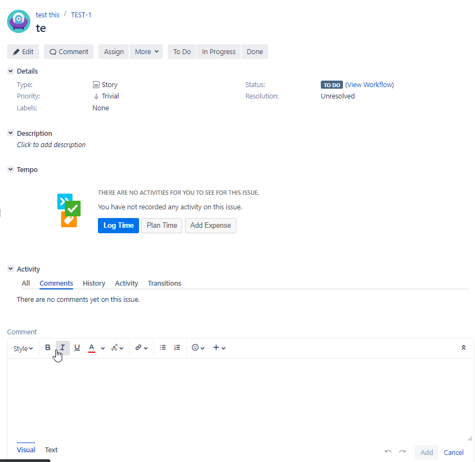The image size is (475, 462).
Task: Collapse the Details section
Action: tap(10, 71)
